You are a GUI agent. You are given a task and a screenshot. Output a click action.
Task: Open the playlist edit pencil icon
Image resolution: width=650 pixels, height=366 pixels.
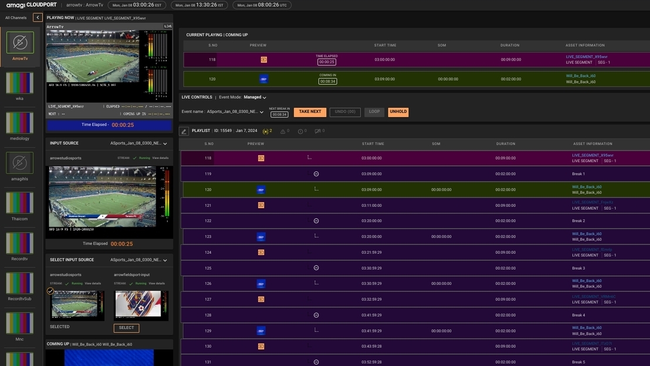point(183,130)
